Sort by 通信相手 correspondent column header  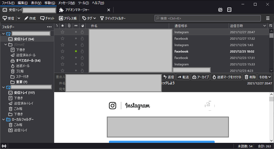(199, 26)
